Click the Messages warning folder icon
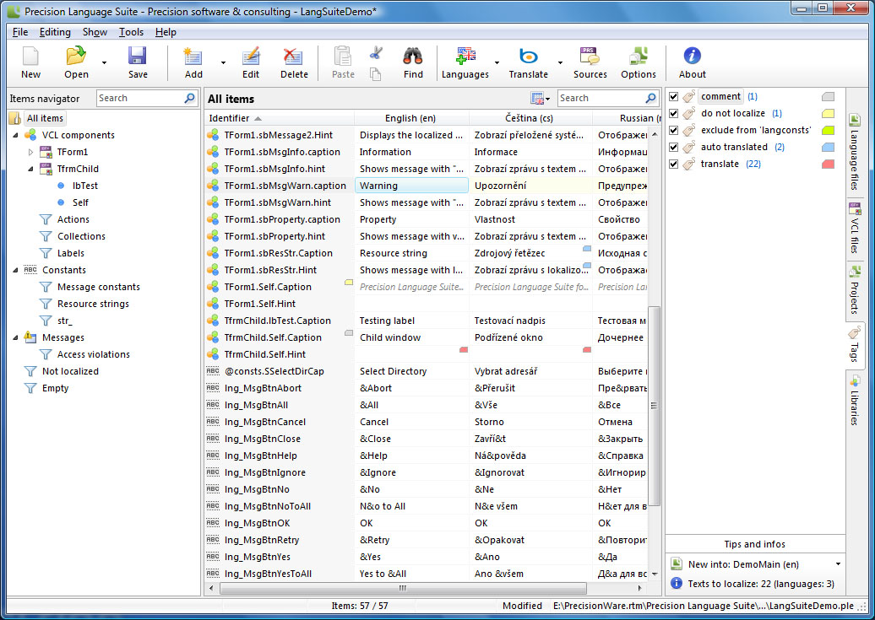The height and width of the screenshot is (620, 875). tap(30, 337)
